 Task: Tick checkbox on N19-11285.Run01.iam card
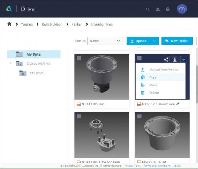[x=139, y=58]
